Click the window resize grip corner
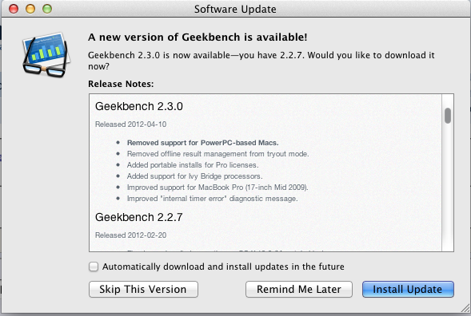The image size is (471, 316). coord(465,308)
